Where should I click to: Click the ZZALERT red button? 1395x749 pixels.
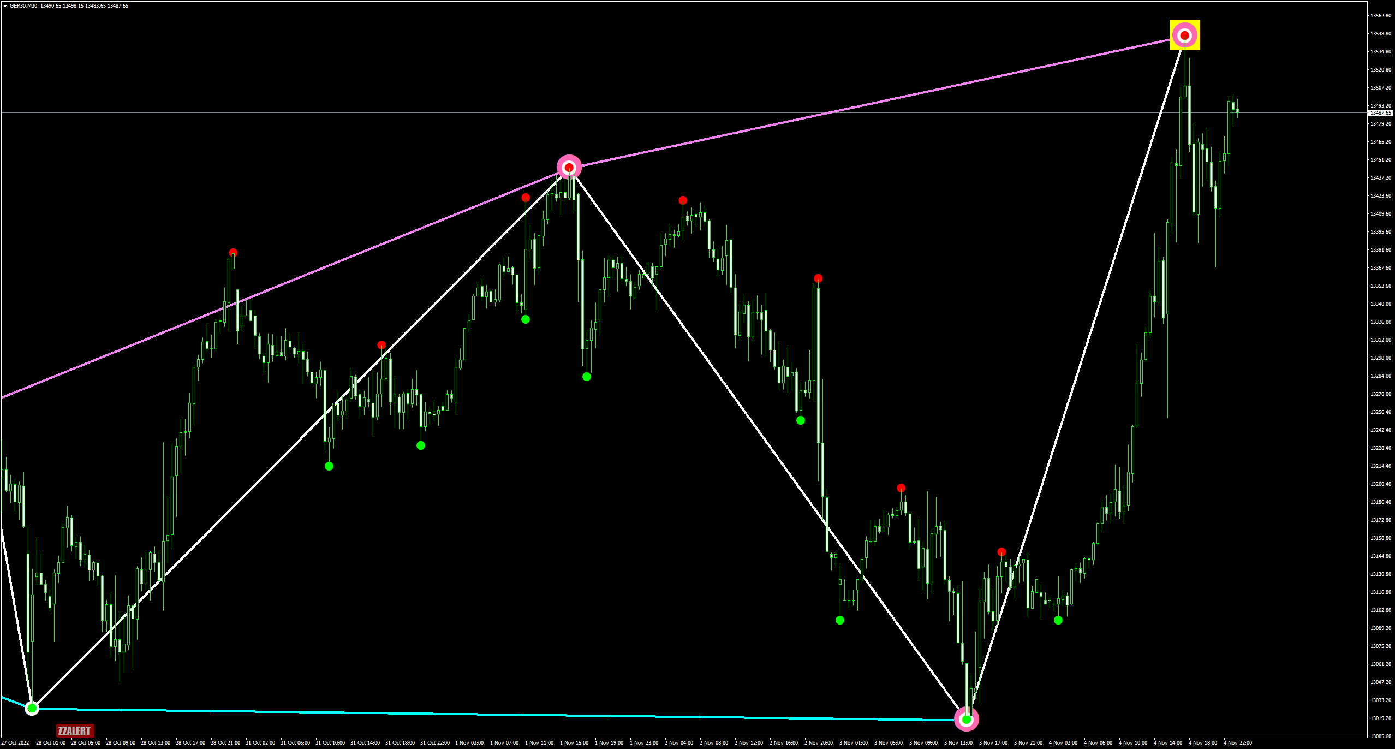click(75, 730)
